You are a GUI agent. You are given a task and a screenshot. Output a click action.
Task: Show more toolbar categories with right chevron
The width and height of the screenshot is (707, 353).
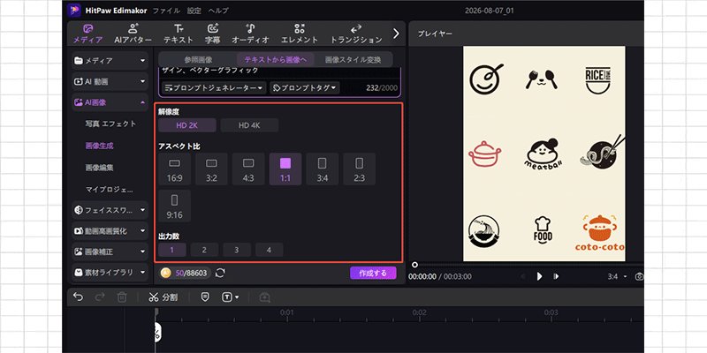tap(396, 34)
